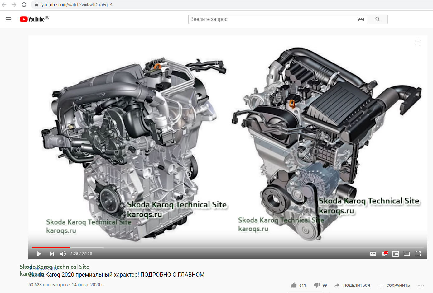Screen dimensions: 433x293
Task: Open the HD settings gear in the player
Action: pyautogui.click(x=385, y=254)
